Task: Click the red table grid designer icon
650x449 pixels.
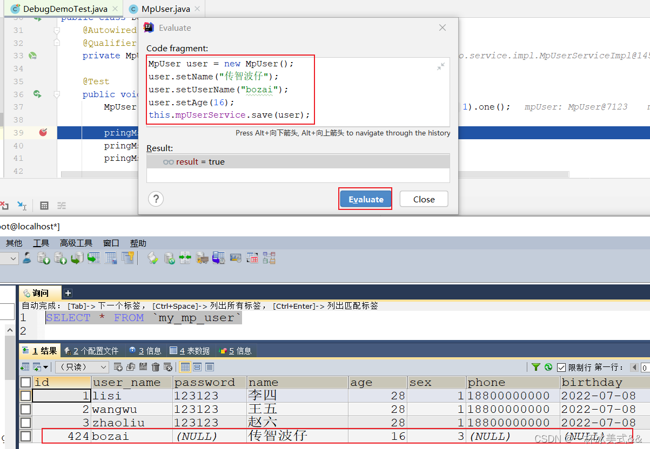Action: click(252, 258)
